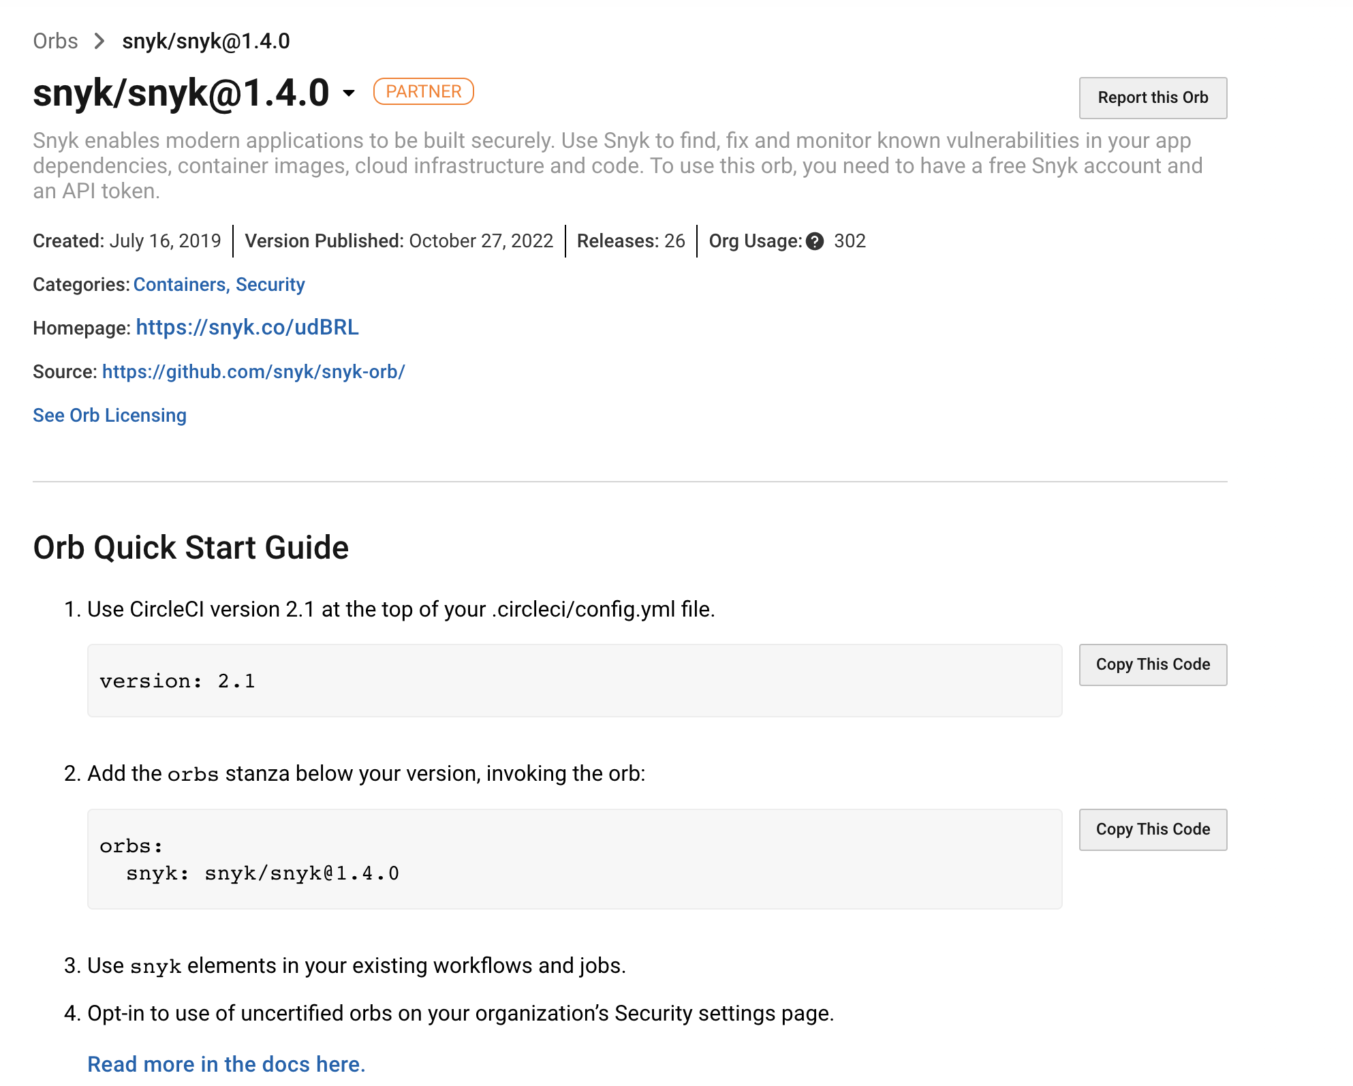1353x1086 pixels.
Task: Click inside the orbs snyk code block
Action: (x=574, y=859)
